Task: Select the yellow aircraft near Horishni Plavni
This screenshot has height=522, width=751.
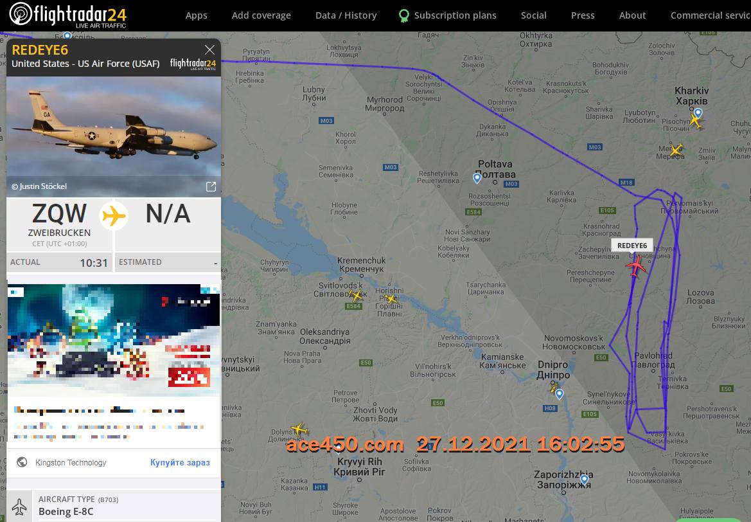Action: click(x=391, y=299)
